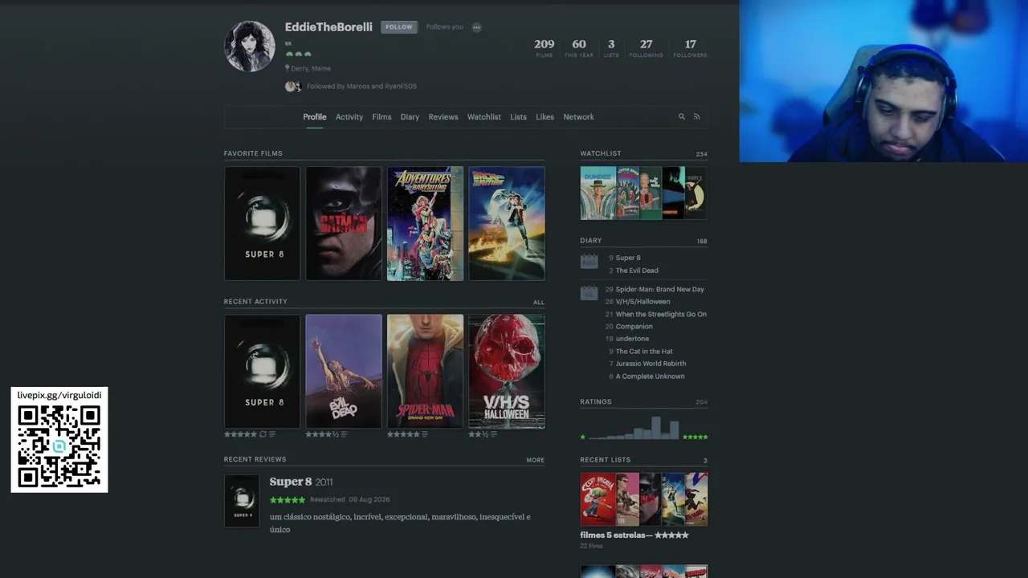The width and height of the screenshot is (1028, 578).
Task: Go to the Films tab
Action: [x=381, y=117]
